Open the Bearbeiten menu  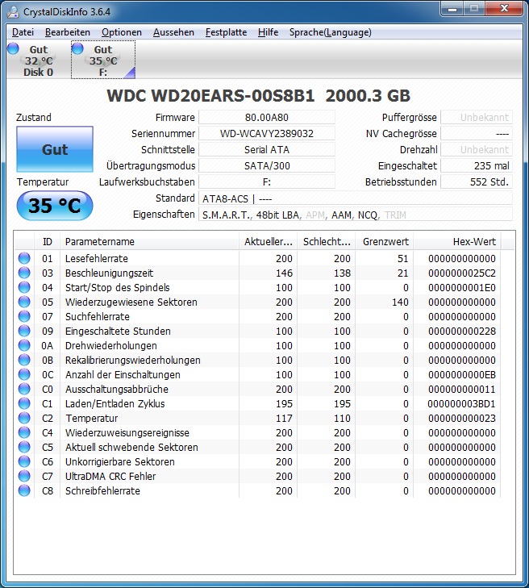[68, 32]
